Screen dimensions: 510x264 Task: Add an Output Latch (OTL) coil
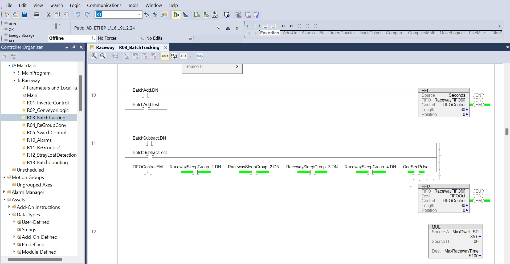315,26
